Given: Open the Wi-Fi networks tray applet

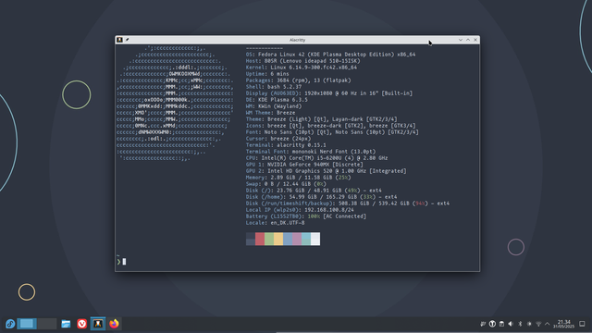Looking at the screenshot, I should (x=538, y=324).
